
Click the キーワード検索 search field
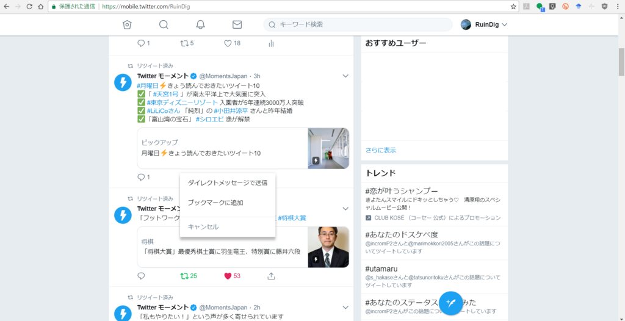[x=358, y=25]
